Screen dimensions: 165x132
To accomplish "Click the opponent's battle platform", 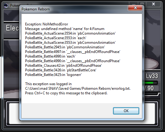I will (x=151, y=64).
